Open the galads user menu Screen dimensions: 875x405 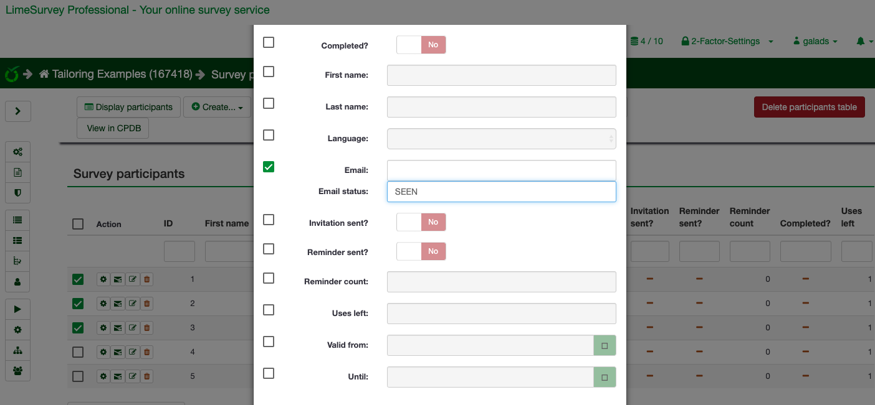[x=815, y=41]
